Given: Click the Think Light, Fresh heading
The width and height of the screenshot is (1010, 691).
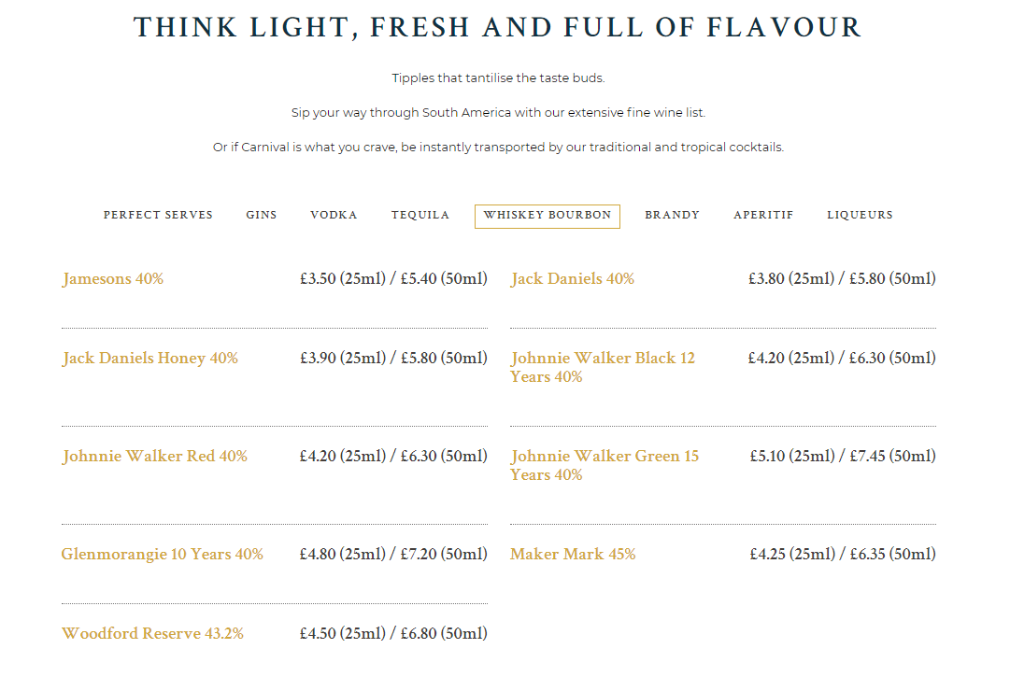Looking at the screenshot, I should [498, 28].
